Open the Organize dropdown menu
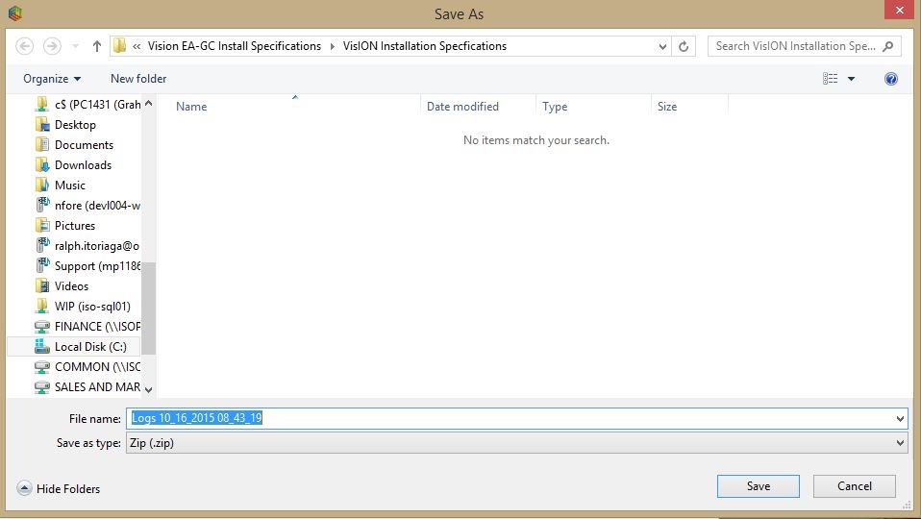 click(52, 79)
